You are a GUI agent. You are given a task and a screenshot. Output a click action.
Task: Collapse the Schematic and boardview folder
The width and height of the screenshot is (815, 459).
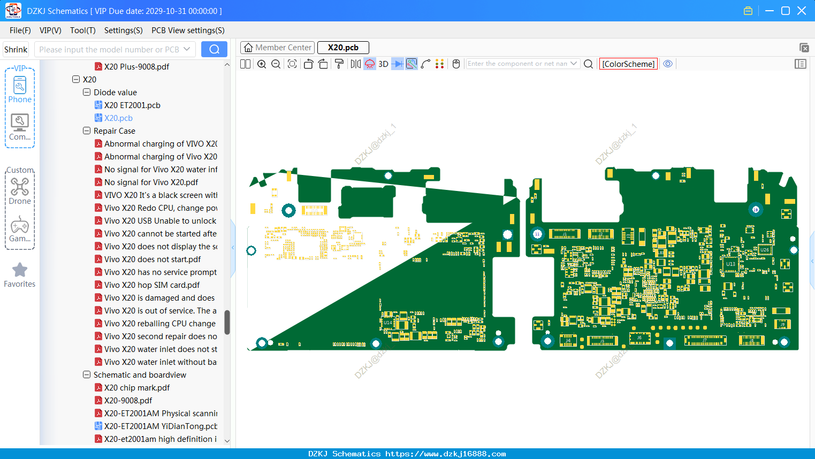pyautogui.click(x=87, y=374)
